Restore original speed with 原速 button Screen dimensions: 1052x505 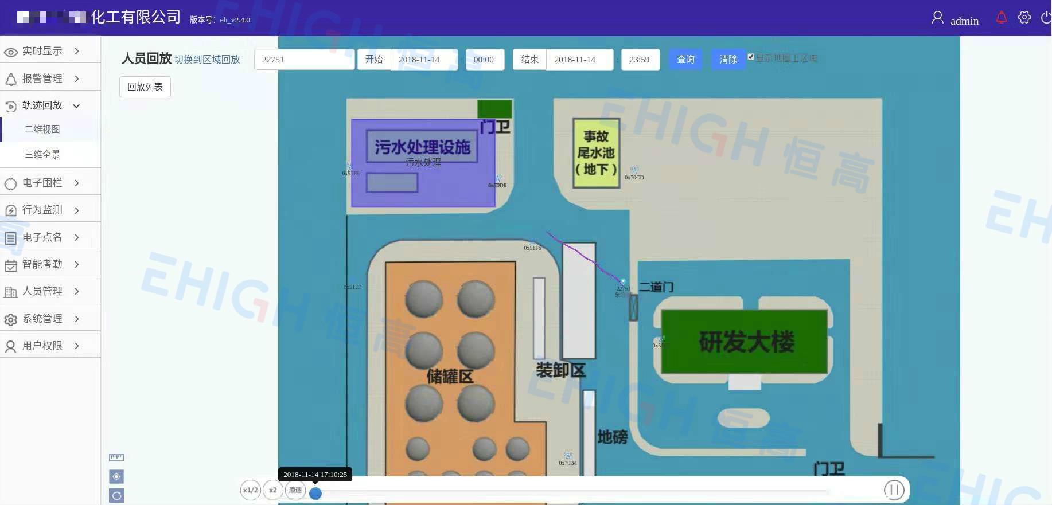coord(295,490)
